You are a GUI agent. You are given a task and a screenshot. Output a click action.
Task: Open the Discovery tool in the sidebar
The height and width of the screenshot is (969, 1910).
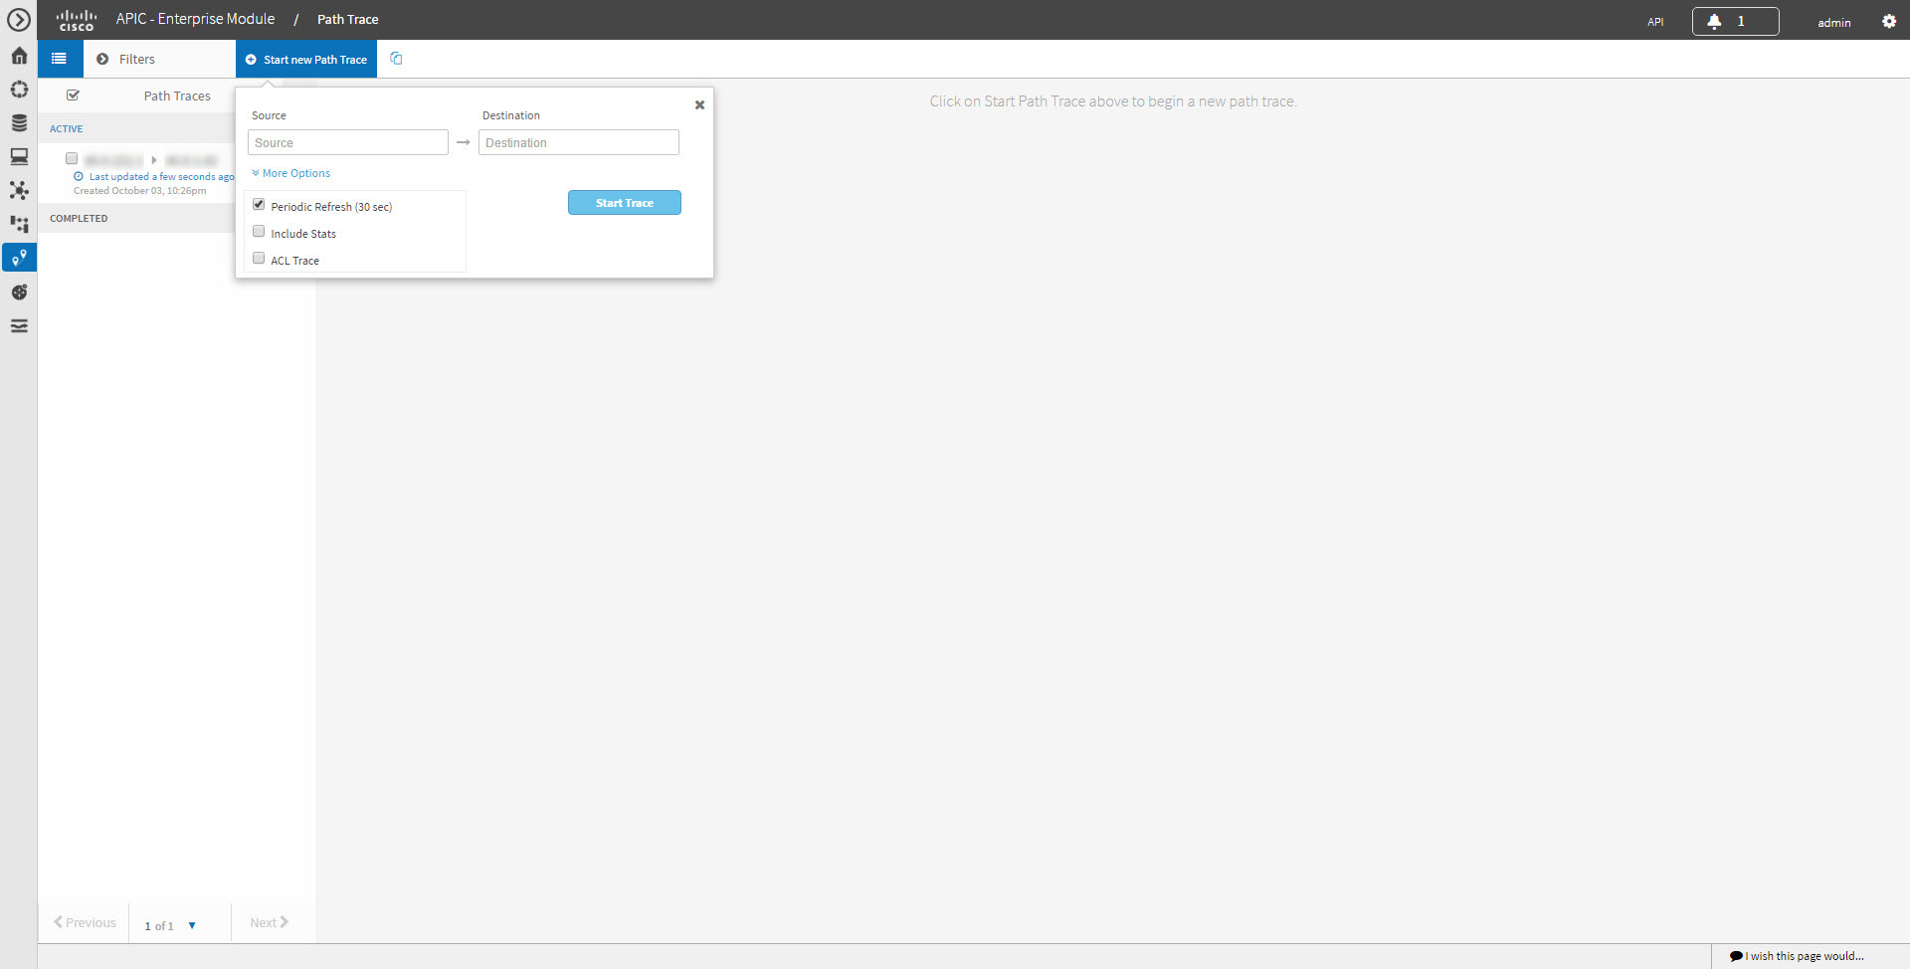(x=19, y=90)
